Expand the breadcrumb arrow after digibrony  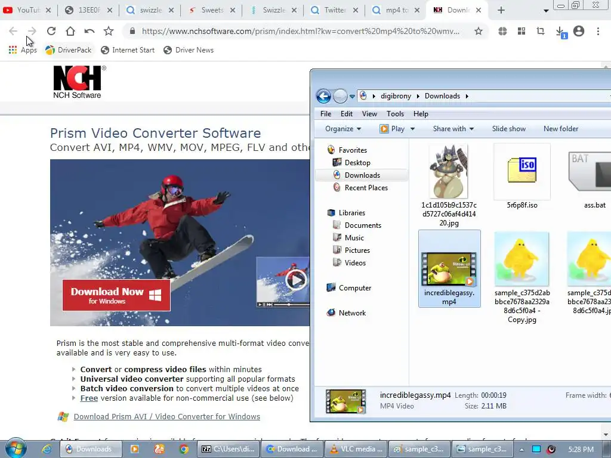pyautogui.click(x=418, y=96)
